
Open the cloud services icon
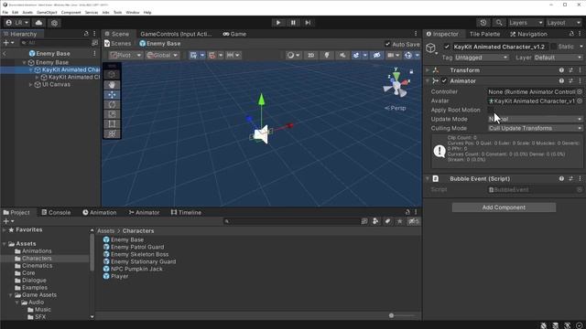(38, 23)
